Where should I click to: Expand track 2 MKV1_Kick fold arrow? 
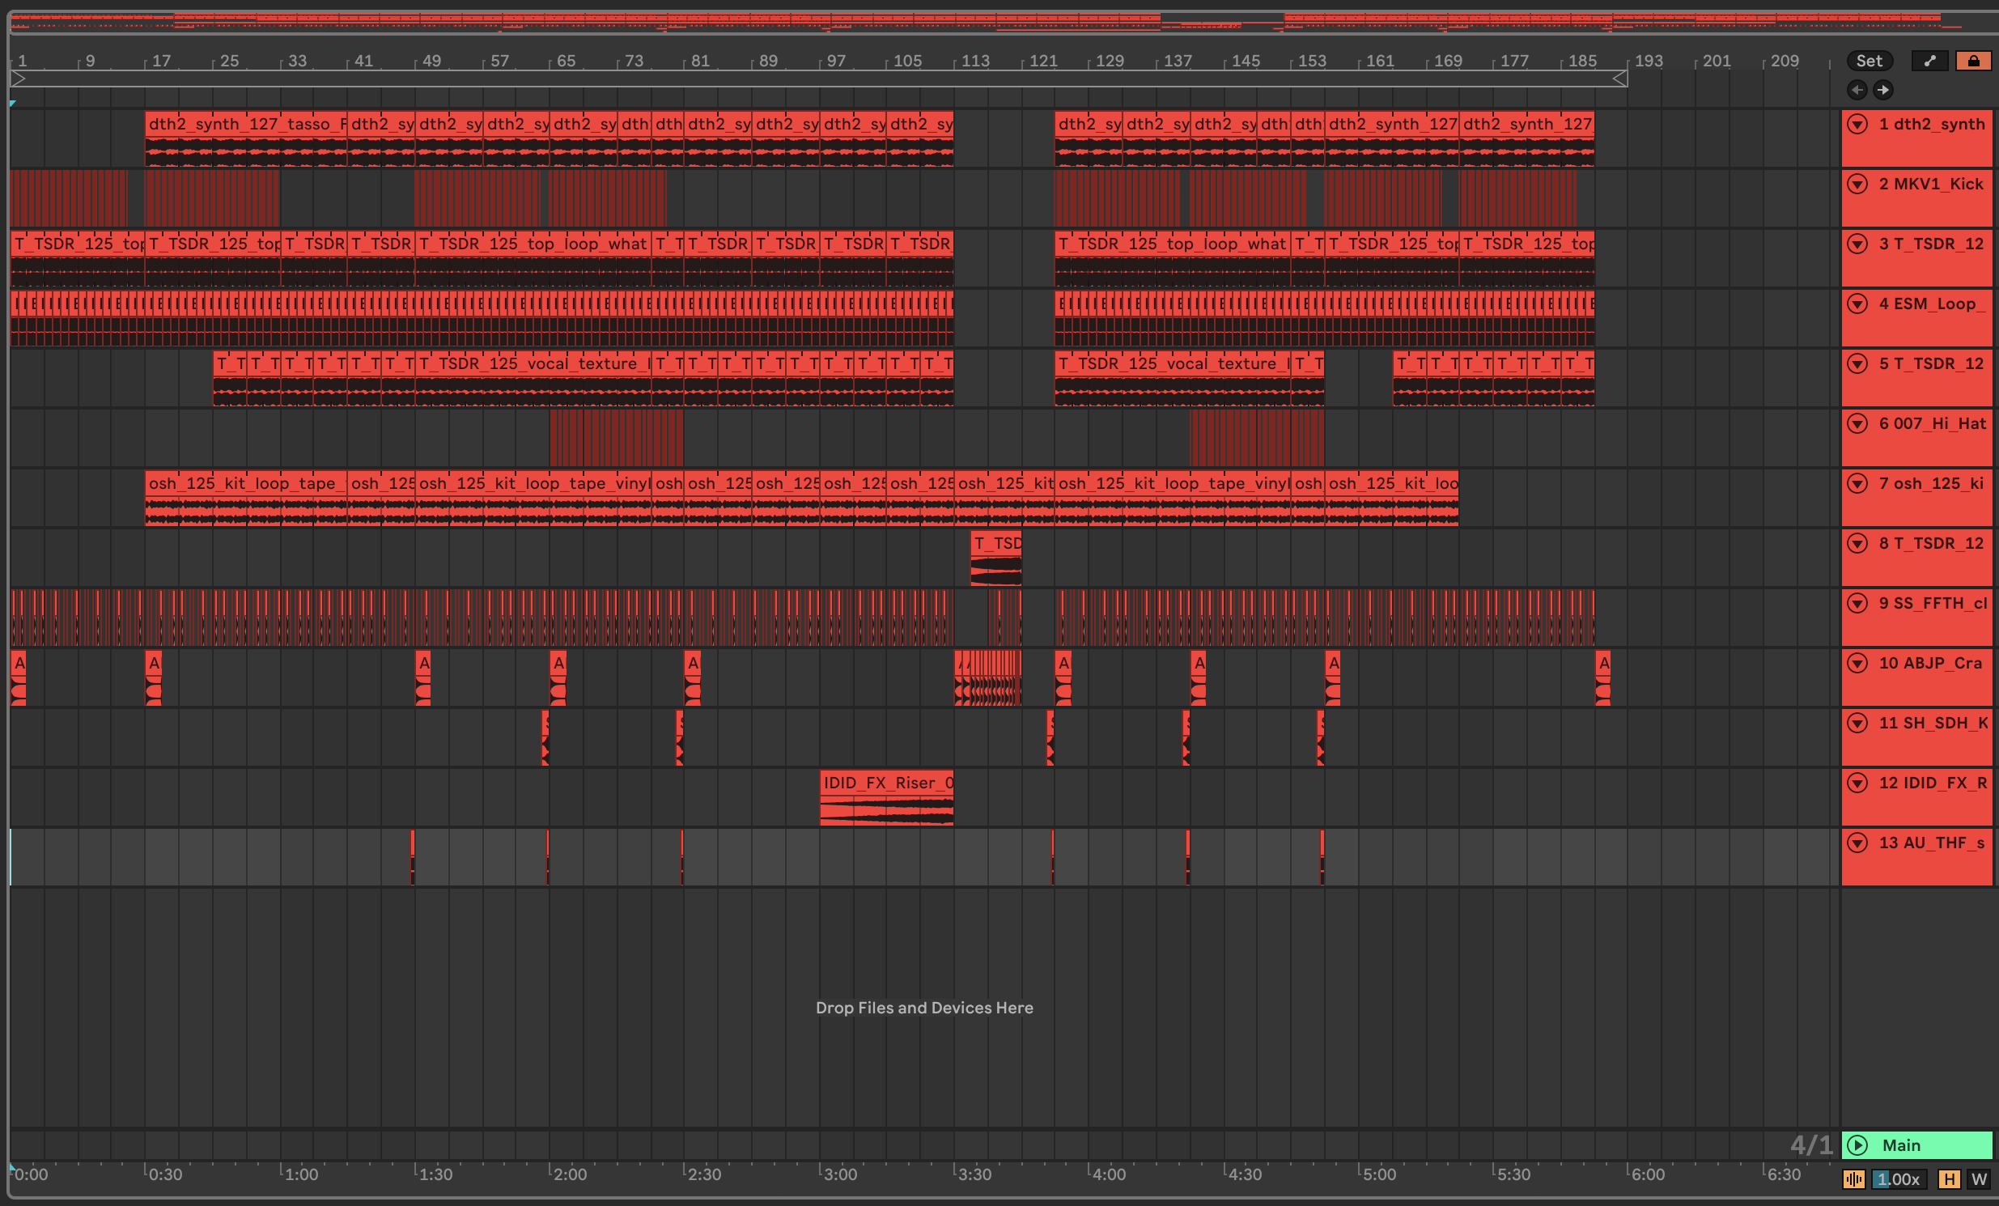click(x=1857, y=185)
